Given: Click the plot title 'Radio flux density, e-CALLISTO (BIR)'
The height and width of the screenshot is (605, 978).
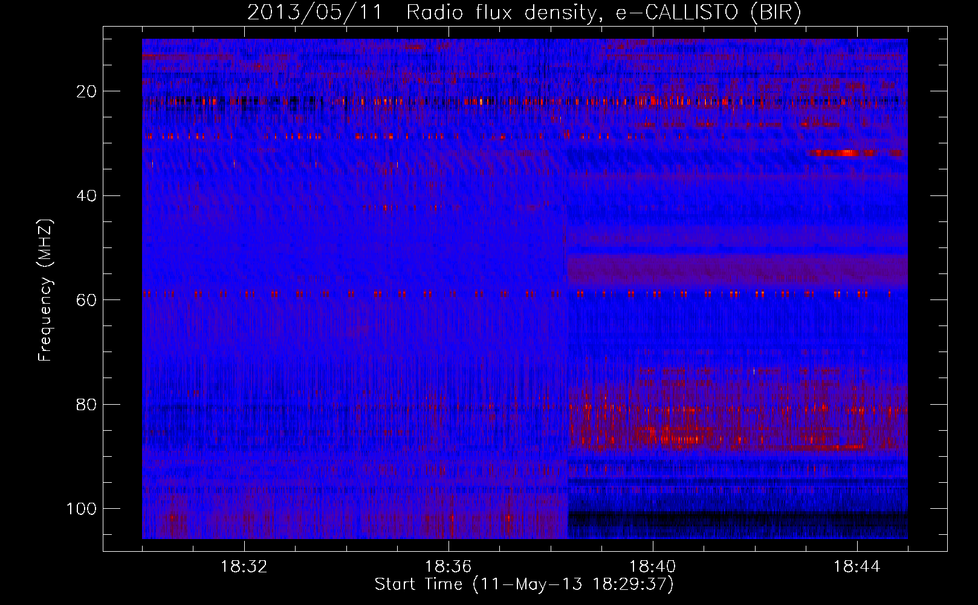Looking at the screenshot, I should [604, 13].
